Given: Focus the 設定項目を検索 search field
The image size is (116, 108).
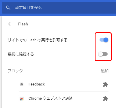Looking at the screenshot, I should 59,8.
